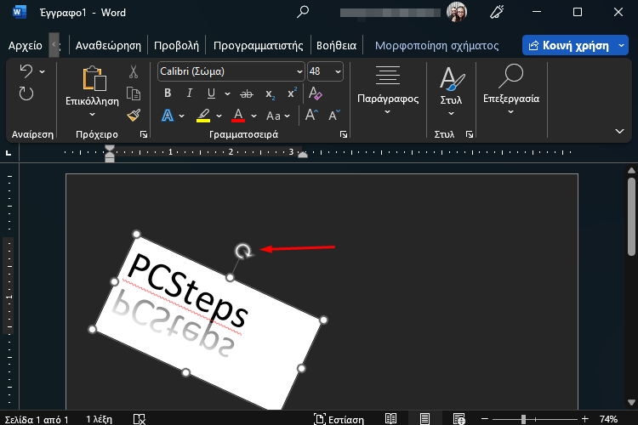This screenshot has height=425, width=638.
Task: Click the search magnifier in title bar
Action: pyautogui.click(x=303, y=12)
